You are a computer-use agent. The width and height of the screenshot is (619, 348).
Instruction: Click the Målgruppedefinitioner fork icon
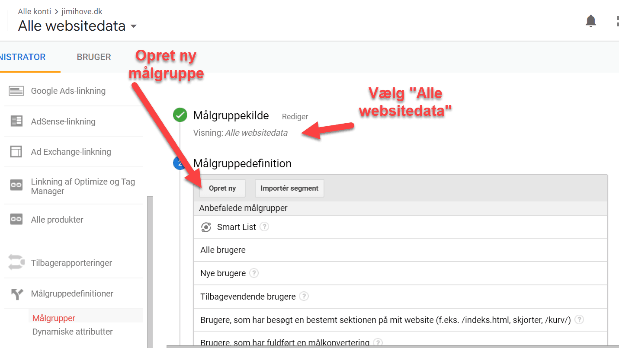(x=16, y=294)
